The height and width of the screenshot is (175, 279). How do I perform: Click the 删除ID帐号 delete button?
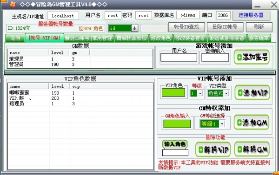[225, 27]
